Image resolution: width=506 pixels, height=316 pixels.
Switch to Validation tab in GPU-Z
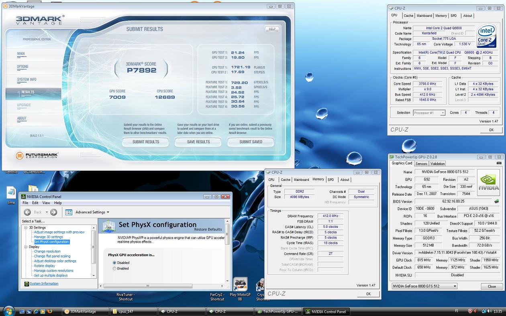[437, 164]
